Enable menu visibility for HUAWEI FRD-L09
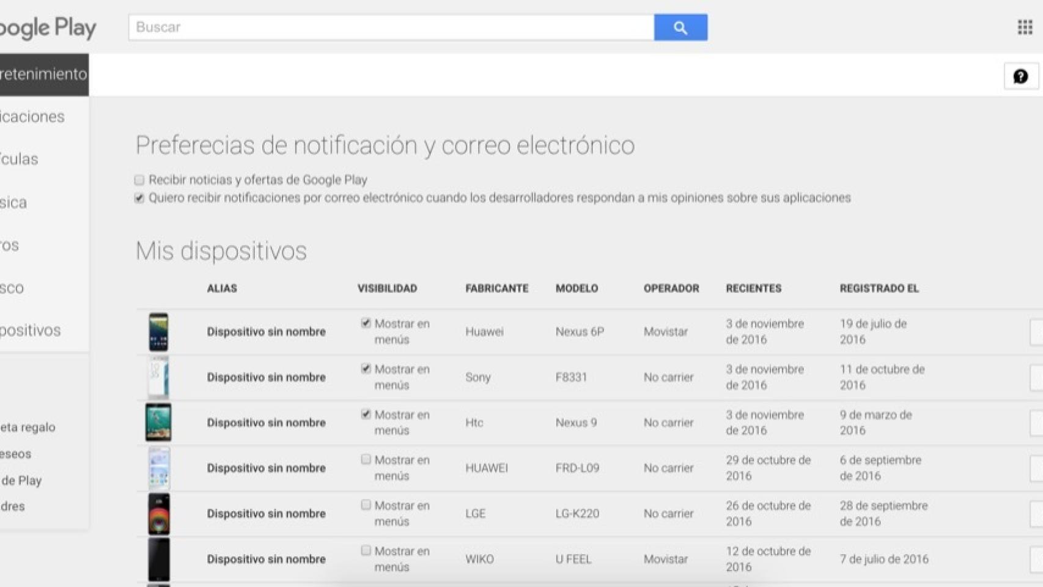 pyautogui.click(x=366, y=459)
